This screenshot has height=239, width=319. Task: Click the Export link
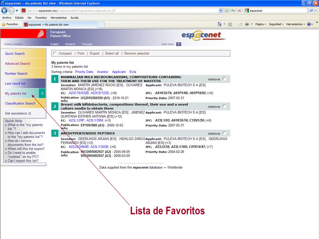95,53
